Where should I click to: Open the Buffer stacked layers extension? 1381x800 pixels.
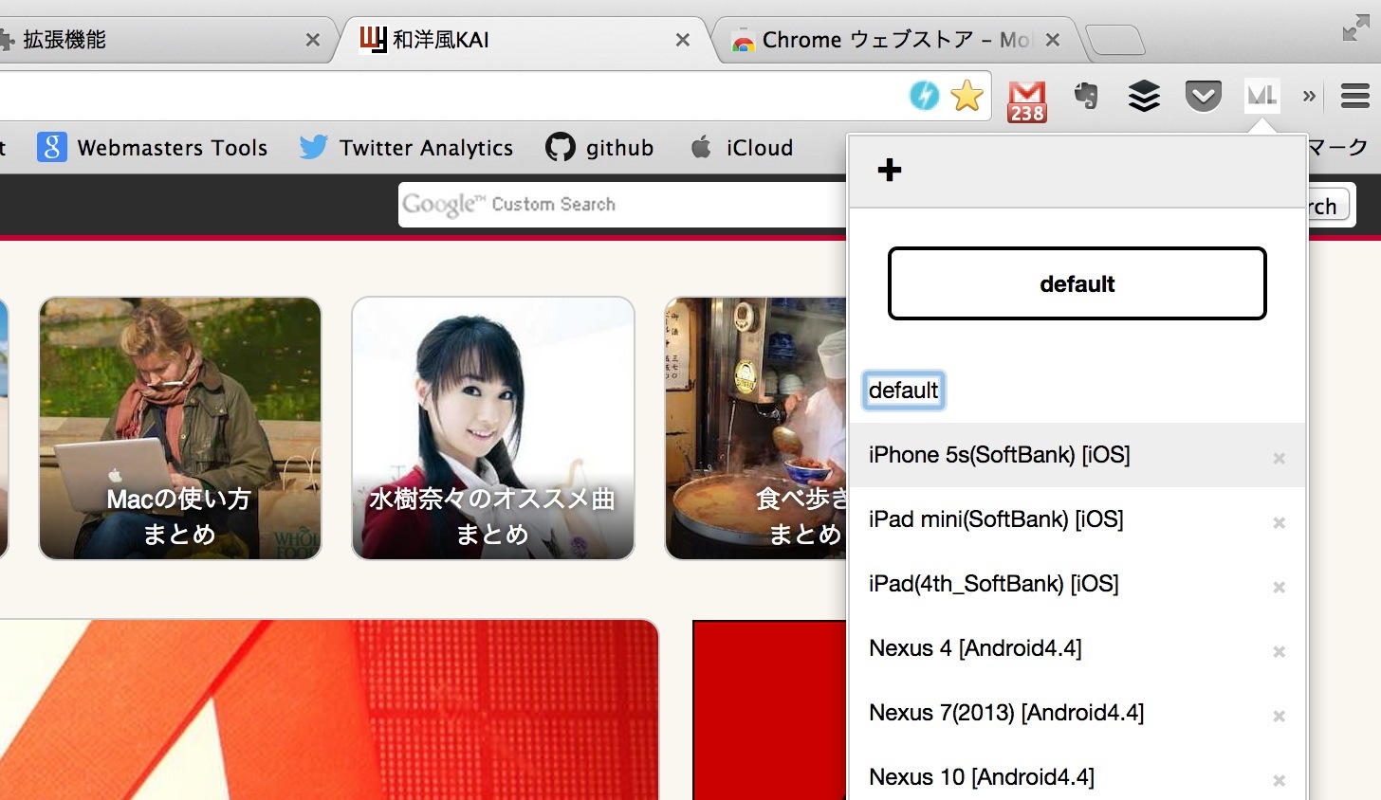[x=1144, y=96]
